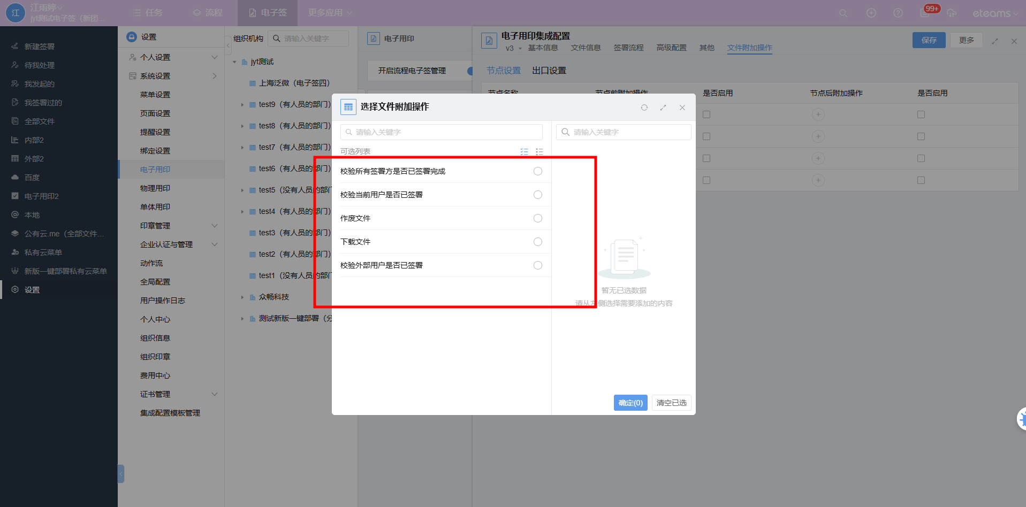Image resolution: width=1026 pixels, height=507 pixels.
Task: Click the help question mark icon
Action: tap(898, 13)
